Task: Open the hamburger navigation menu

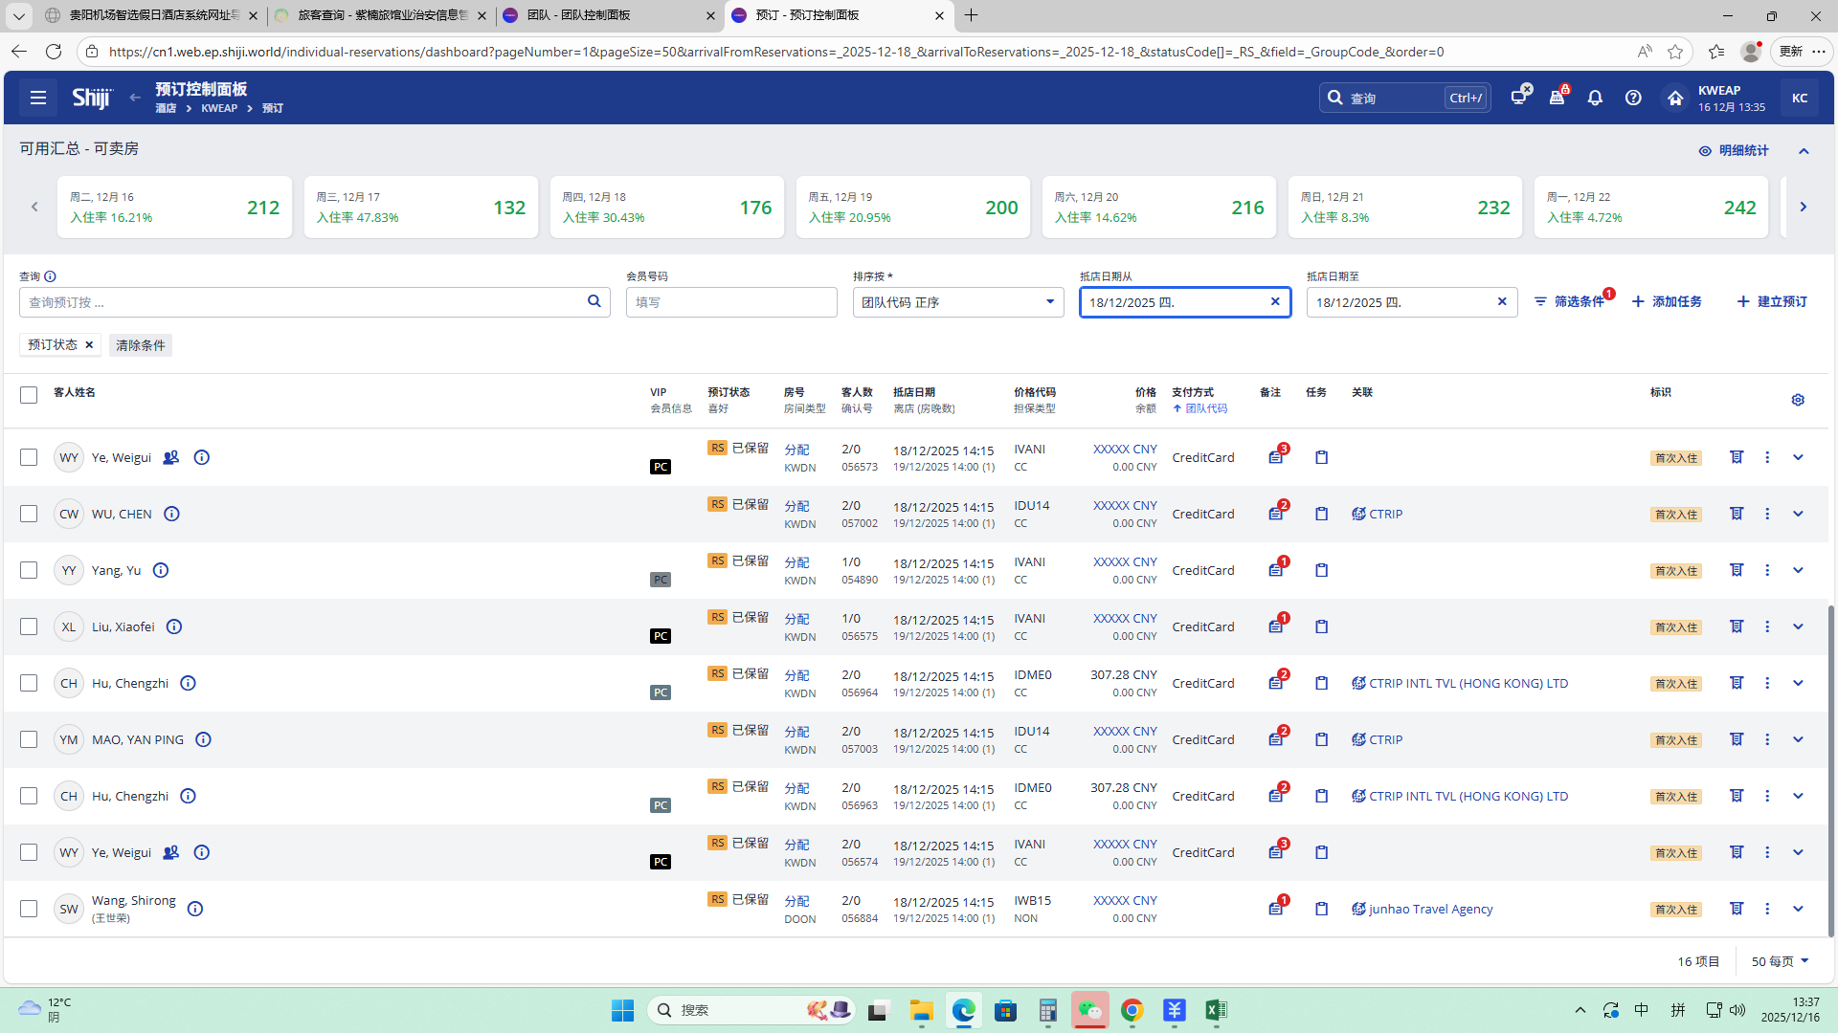Action: 38,98
